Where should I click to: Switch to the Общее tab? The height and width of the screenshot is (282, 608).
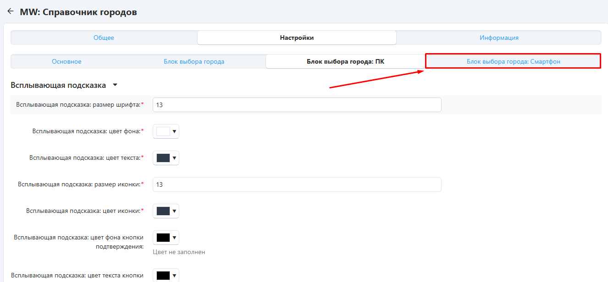click(x=104, y=38)
